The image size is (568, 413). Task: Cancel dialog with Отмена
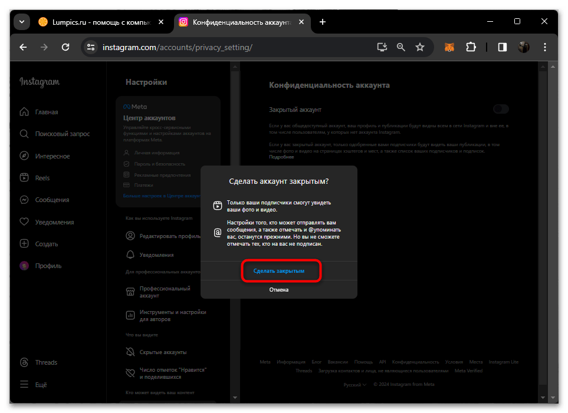(278, 289)
